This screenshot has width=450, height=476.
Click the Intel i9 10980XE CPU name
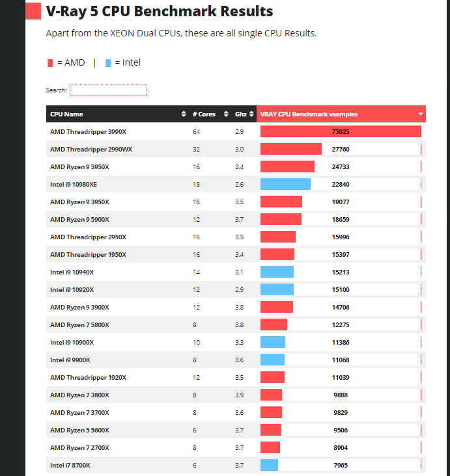(x=74, y=185)
